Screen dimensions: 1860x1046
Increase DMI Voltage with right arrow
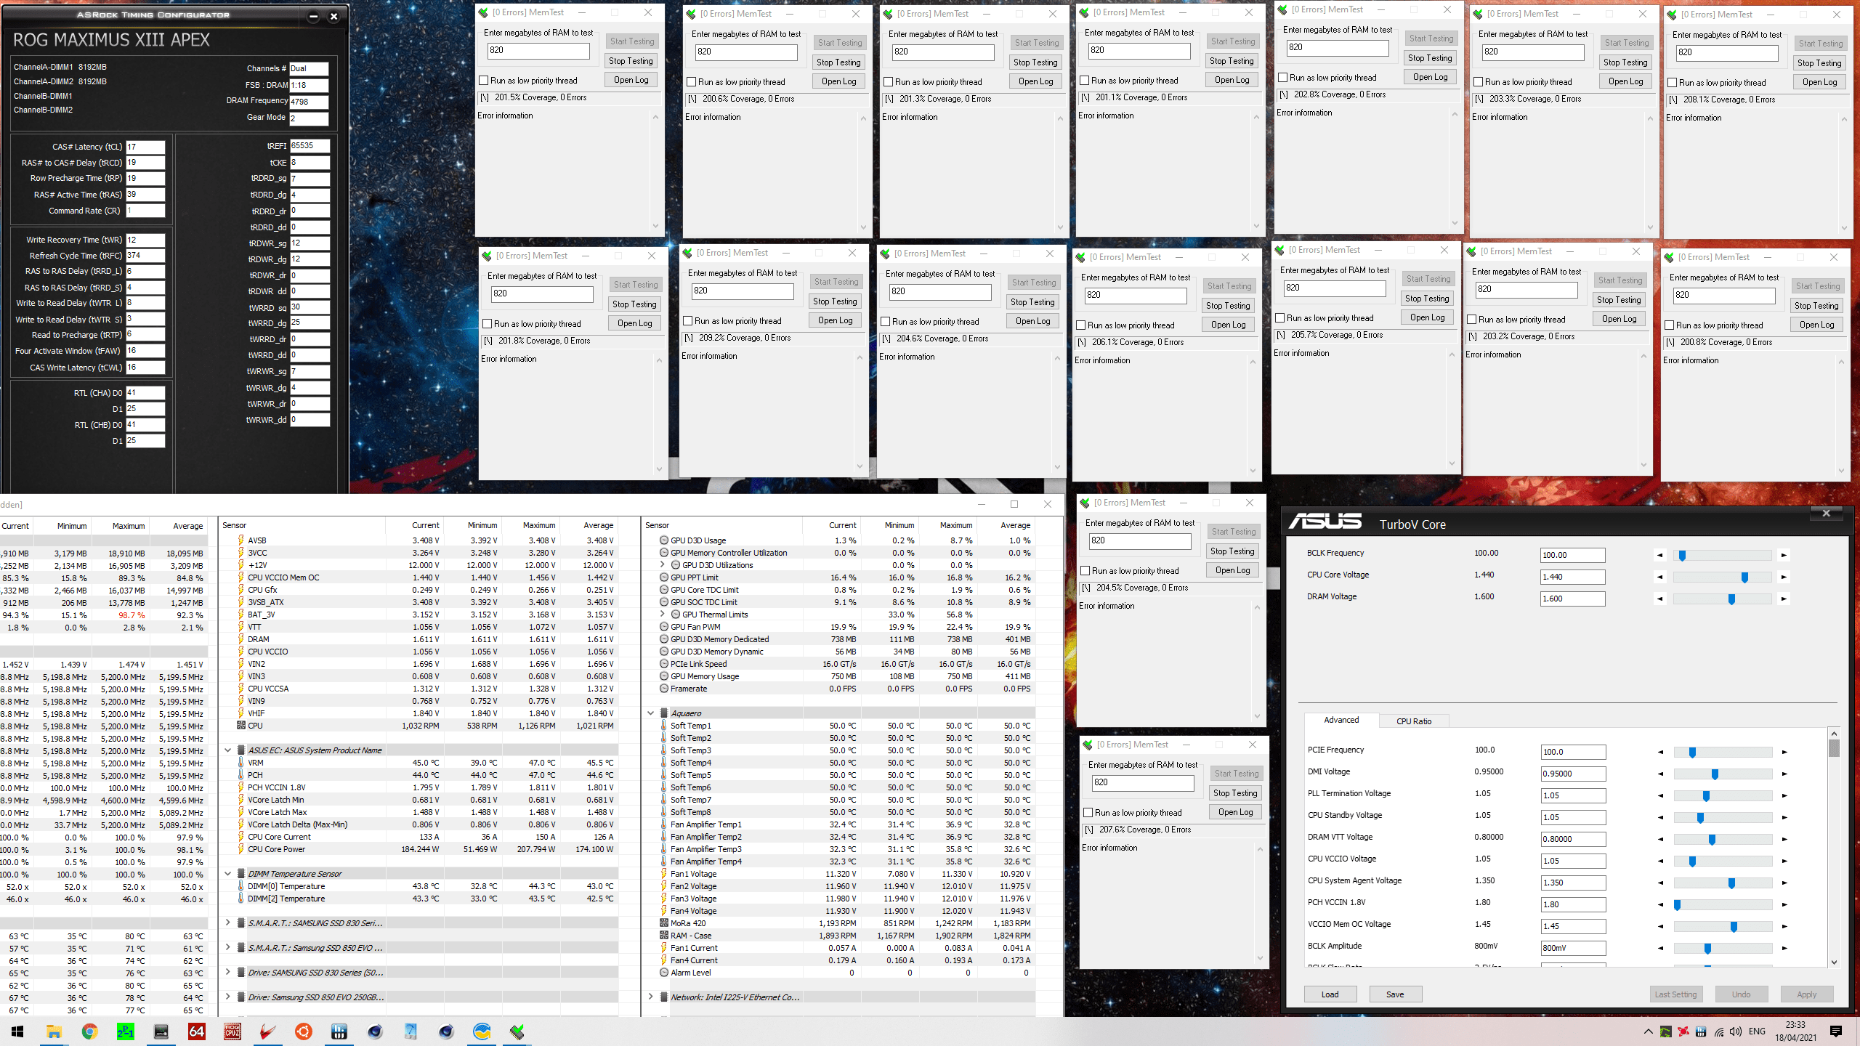(1784, 774)
